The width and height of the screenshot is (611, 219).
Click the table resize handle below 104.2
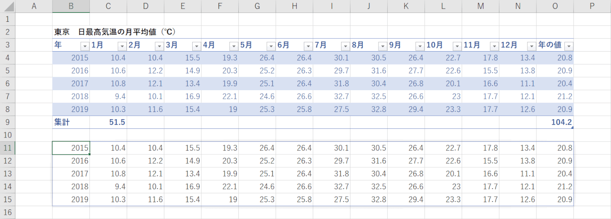[x=572, y=128]
